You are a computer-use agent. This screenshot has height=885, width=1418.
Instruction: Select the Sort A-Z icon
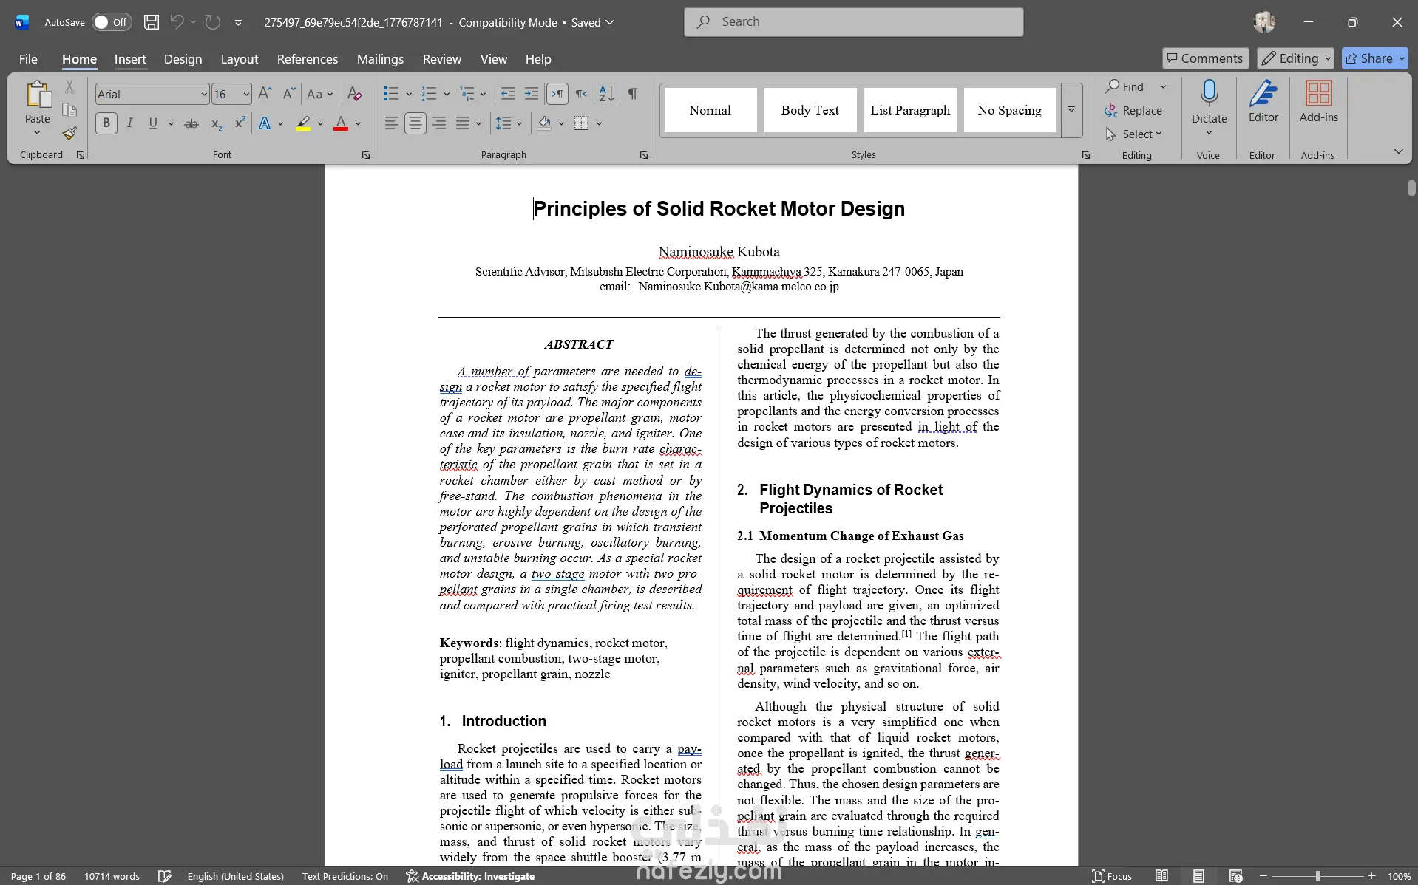(x=606, y=94)
